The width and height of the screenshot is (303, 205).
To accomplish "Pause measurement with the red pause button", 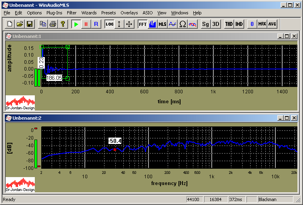I will [x=86, y=24].
